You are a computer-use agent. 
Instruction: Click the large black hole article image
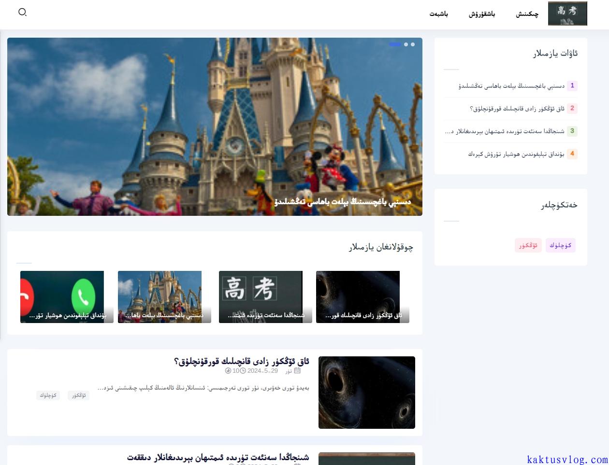point(367,393)
